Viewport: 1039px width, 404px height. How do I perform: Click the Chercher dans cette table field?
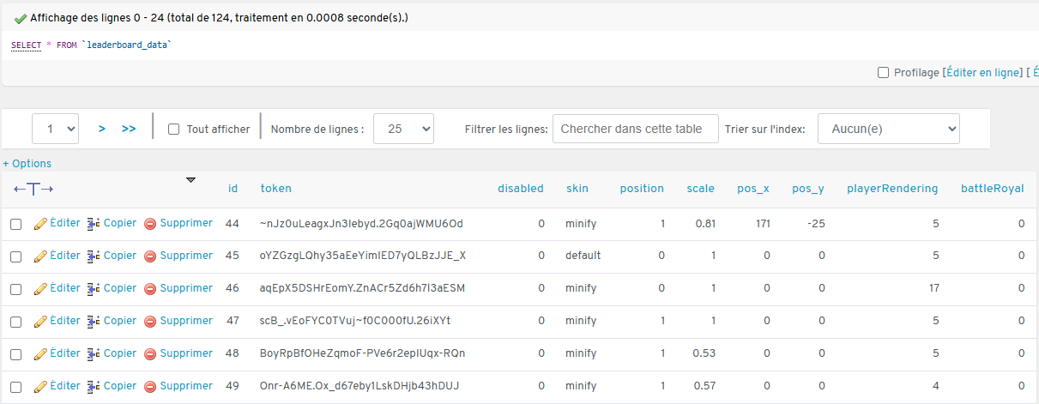[635, 129]
